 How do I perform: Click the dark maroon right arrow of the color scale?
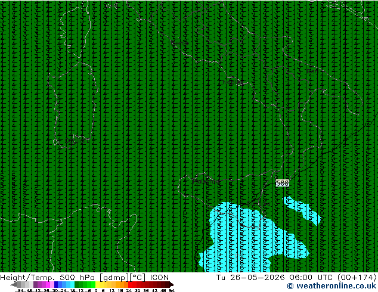[x=172, y=285]
